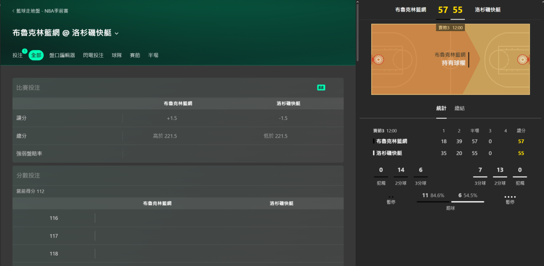Screen dimensions: 544x266
Task: Click the 57 score in header
Action: tap(443, 10)
